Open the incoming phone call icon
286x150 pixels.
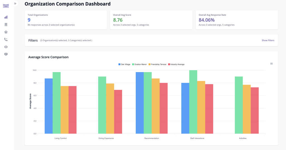pos(6,39)
